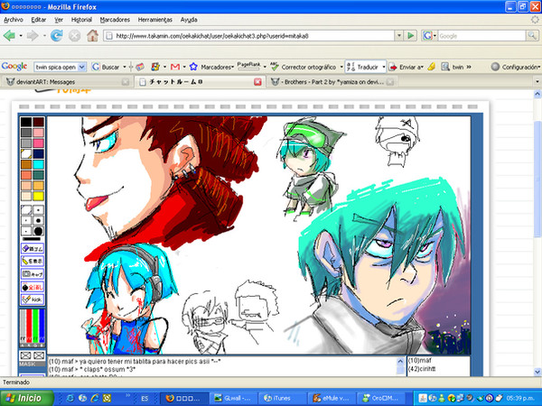
Task: Pick the cyan color swatch
Action: click(x=38, y=164)
